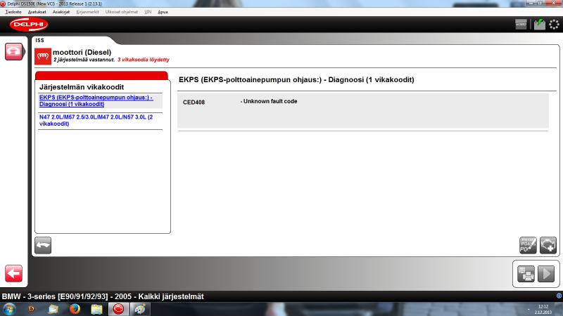Click the red back arrow at bottom left
The width and height of the screenshot is (563, 316).
click(x=13, y=273)
